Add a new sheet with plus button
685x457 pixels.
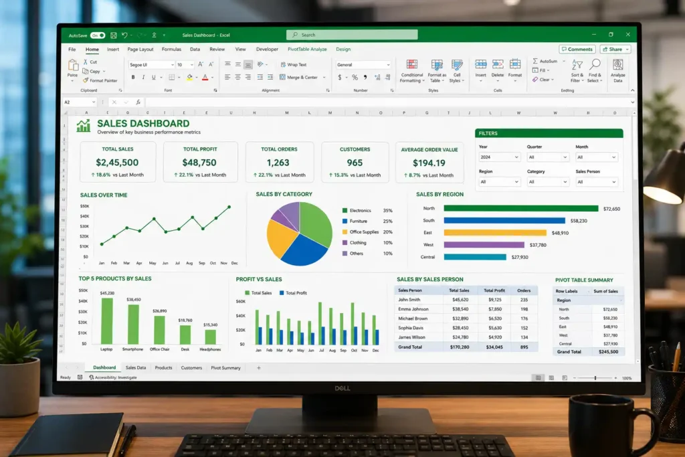259,368
